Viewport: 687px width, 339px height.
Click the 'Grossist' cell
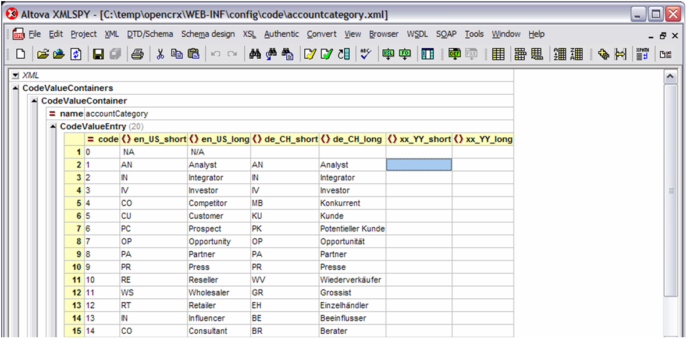[353, 292]
